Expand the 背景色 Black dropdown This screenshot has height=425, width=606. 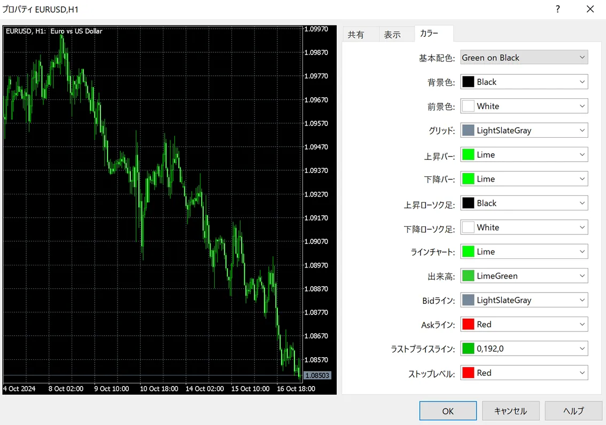point(524,82)
